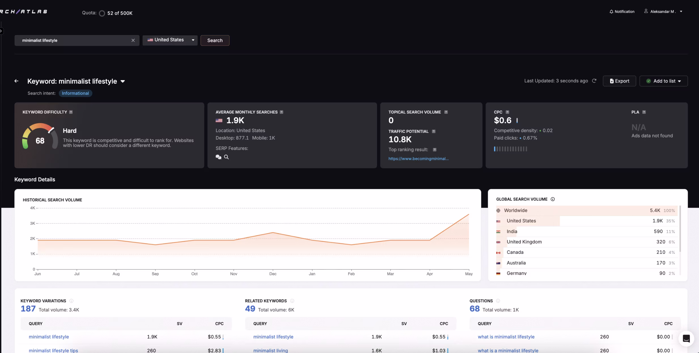Open the keyword title chevron dropdown
The width and height of the screenshot is (699, 353).
[123, 81]
